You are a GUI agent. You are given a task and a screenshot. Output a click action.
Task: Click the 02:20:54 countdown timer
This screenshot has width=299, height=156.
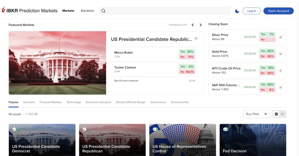250,37
